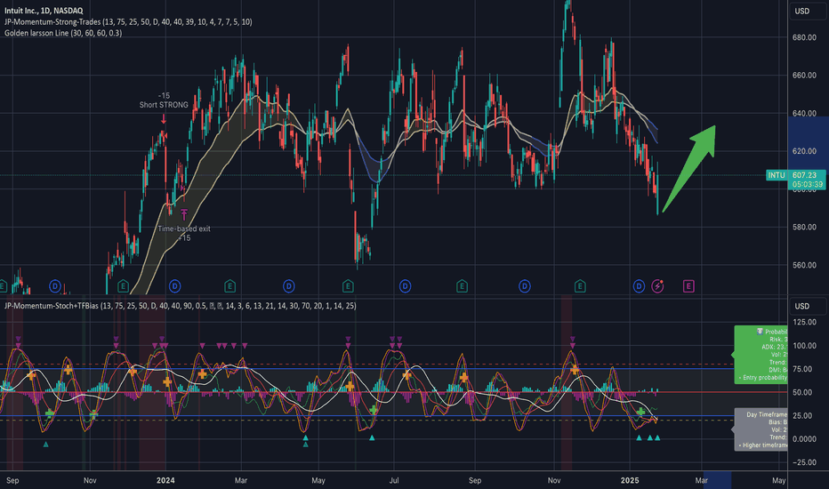Click the Time-based exit label
829x489 pixels.
pos(184,228)
